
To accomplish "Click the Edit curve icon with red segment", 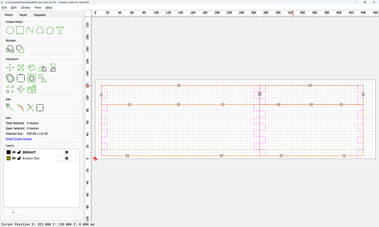I will pos(20,107).
